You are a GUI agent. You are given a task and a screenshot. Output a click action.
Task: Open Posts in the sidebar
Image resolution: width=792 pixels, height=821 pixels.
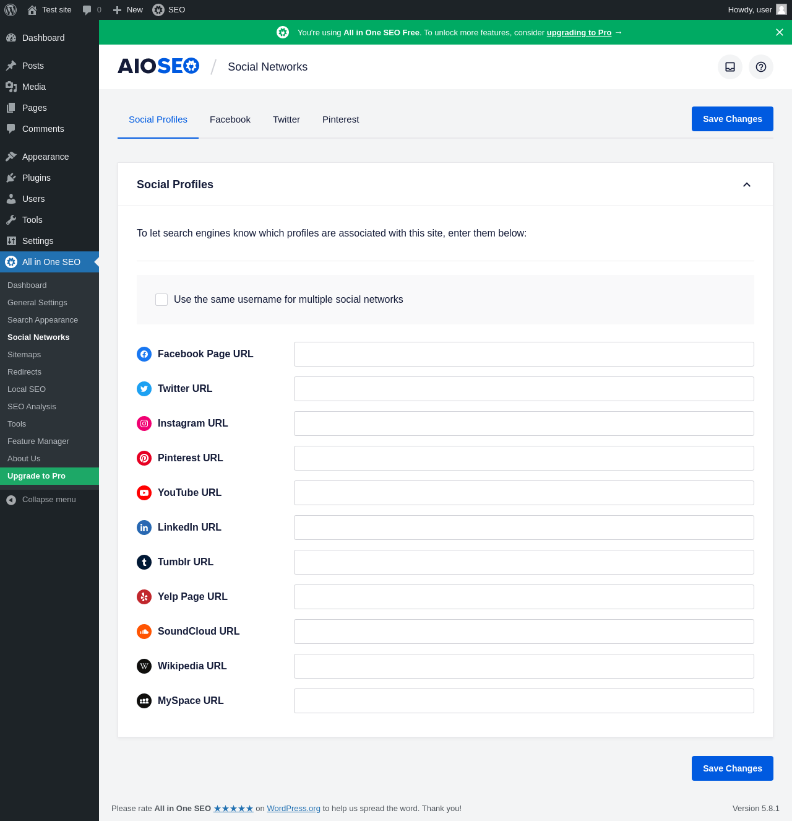(49, 66)
